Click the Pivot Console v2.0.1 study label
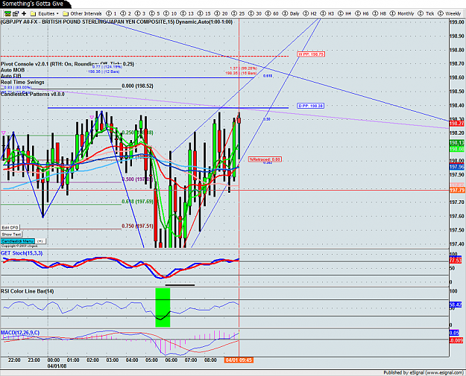The image size is (466, 376). (x=67, y=64)
